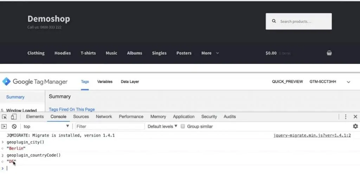Screen dimensions: 360x183
Task: Close the DevTools panel
Action: click(355, 117)
